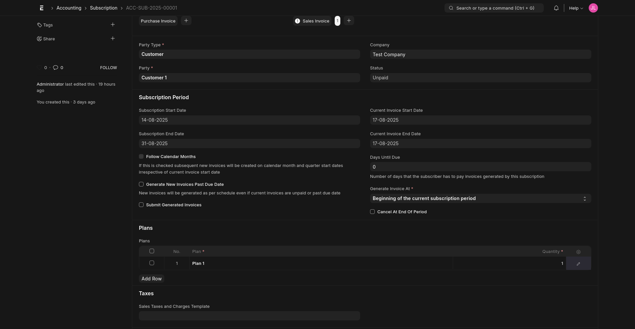The image size is (635, 329).
Task: Click the Tags plus icon to add a tag
Action: pyautogui.click(x=113, y=24)
